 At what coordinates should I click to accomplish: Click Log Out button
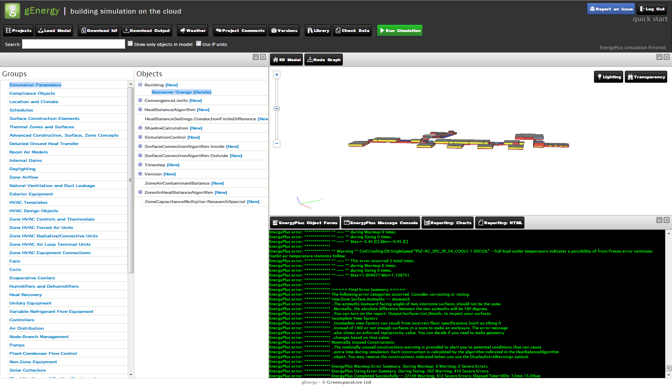pyautogui.click(x=652, y=9)
